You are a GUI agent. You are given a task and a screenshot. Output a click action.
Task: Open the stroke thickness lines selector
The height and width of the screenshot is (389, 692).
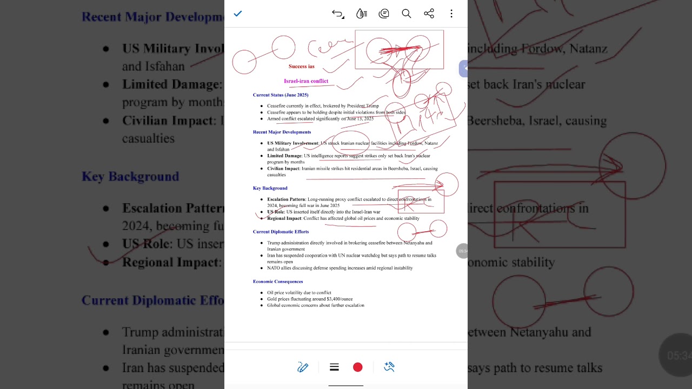334,367
